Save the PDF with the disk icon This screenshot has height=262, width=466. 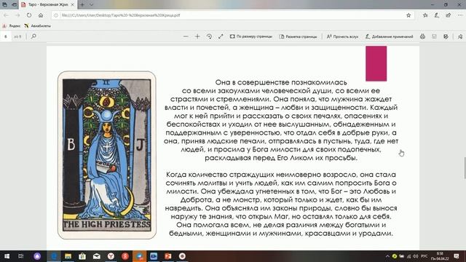pyautogui.click(x=434, y=36)
